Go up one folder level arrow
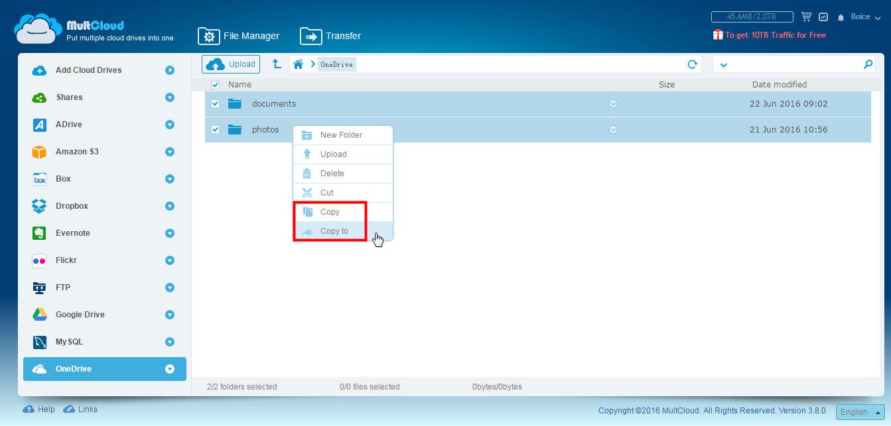This screenshot has height=426, width=891. pos(277,64)
